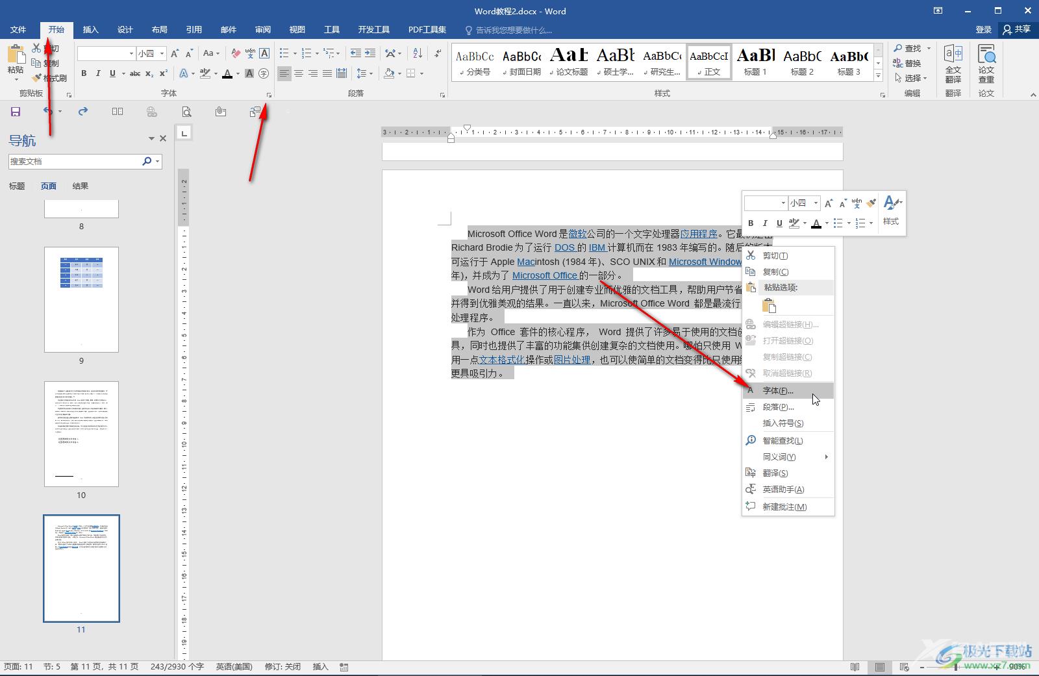Open the ribbon font size dropdown
The width and height of the screenshot is (1039, 676).
pos(162,53)
